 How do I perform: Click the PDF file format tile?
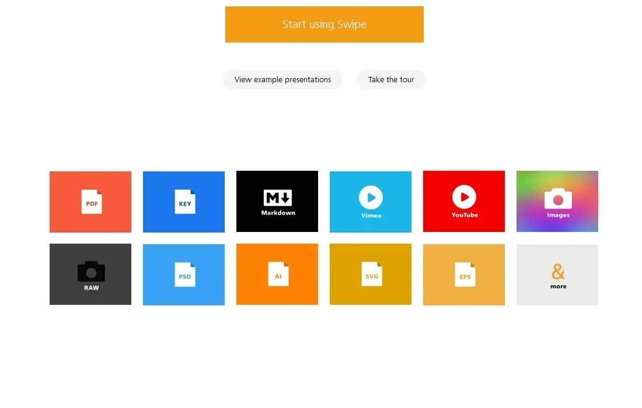[90, 202]
